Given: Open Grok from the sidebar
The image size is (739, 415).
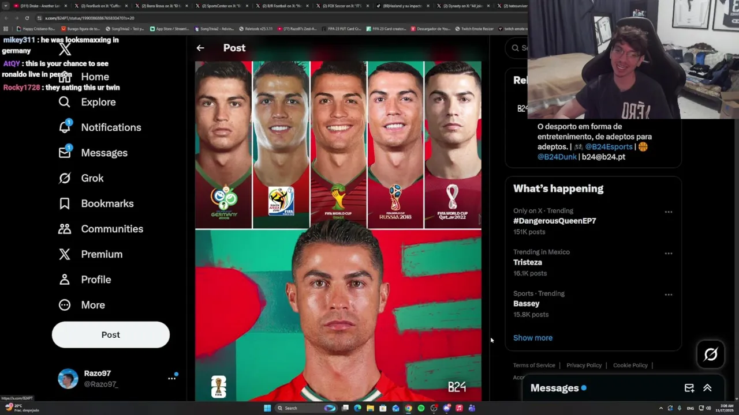Looking at the screenshot, I should coord(81,178).
